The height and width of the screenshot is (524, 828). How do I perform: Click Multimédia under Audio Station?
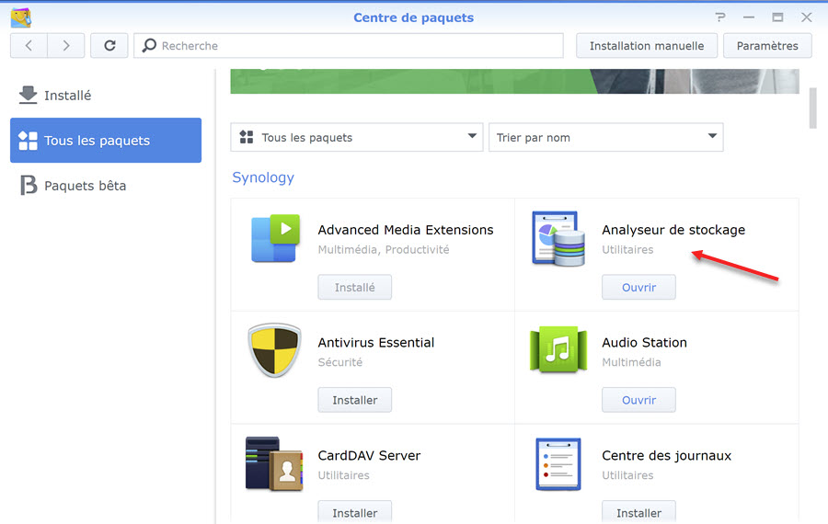coord(631,362)
